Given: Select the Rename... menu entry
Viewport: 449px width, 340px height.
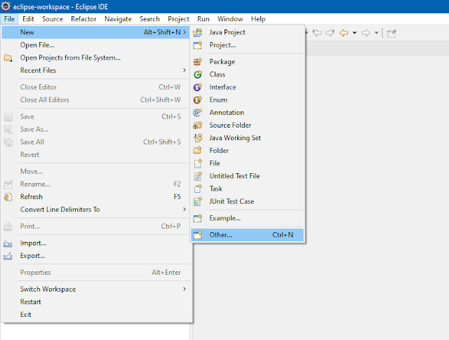Looking at the screenshot, I should pyautogui.click(x=96, y=184).
